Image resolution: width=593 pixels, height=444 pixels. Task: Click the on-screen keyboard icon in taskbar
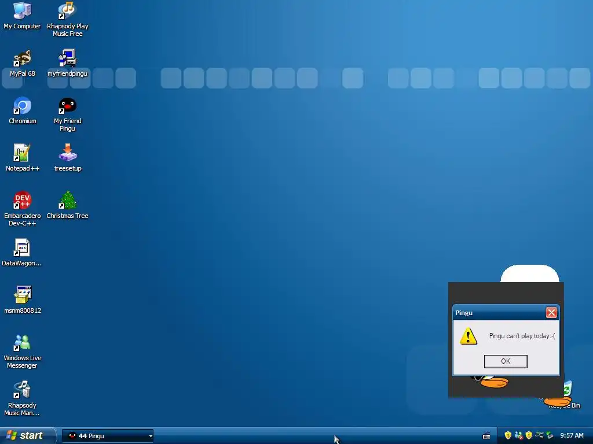[x=486, y=436]
